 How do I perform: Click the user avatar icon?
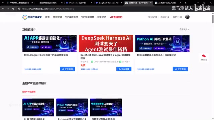click(x=187, y=17)
